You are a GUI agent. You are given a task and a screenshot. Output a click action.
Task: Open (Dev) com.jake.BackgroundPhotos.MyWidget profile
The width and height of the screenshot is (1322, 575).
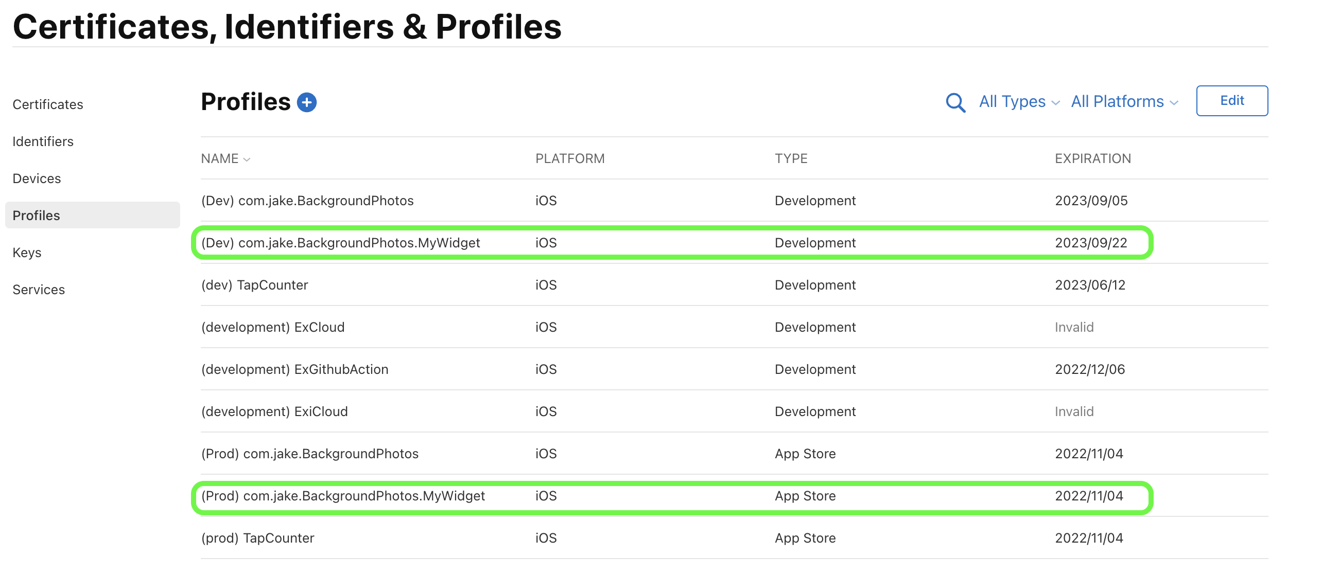pyautogui.click(x=340, y=243)
